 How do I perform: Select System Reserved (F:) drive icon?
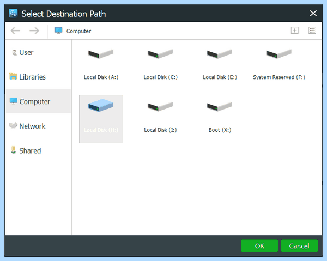coord(278,54)
